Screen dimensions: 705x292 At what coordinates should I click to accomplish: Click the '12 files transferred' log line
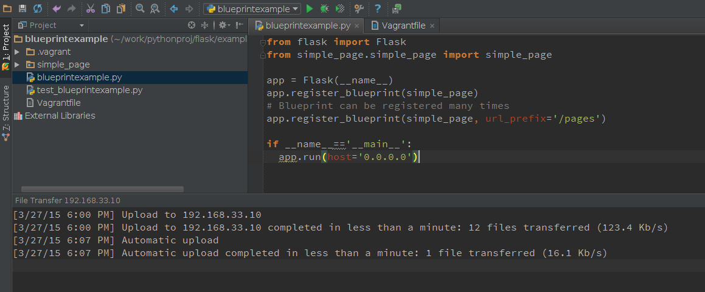[x=341, y=228]
